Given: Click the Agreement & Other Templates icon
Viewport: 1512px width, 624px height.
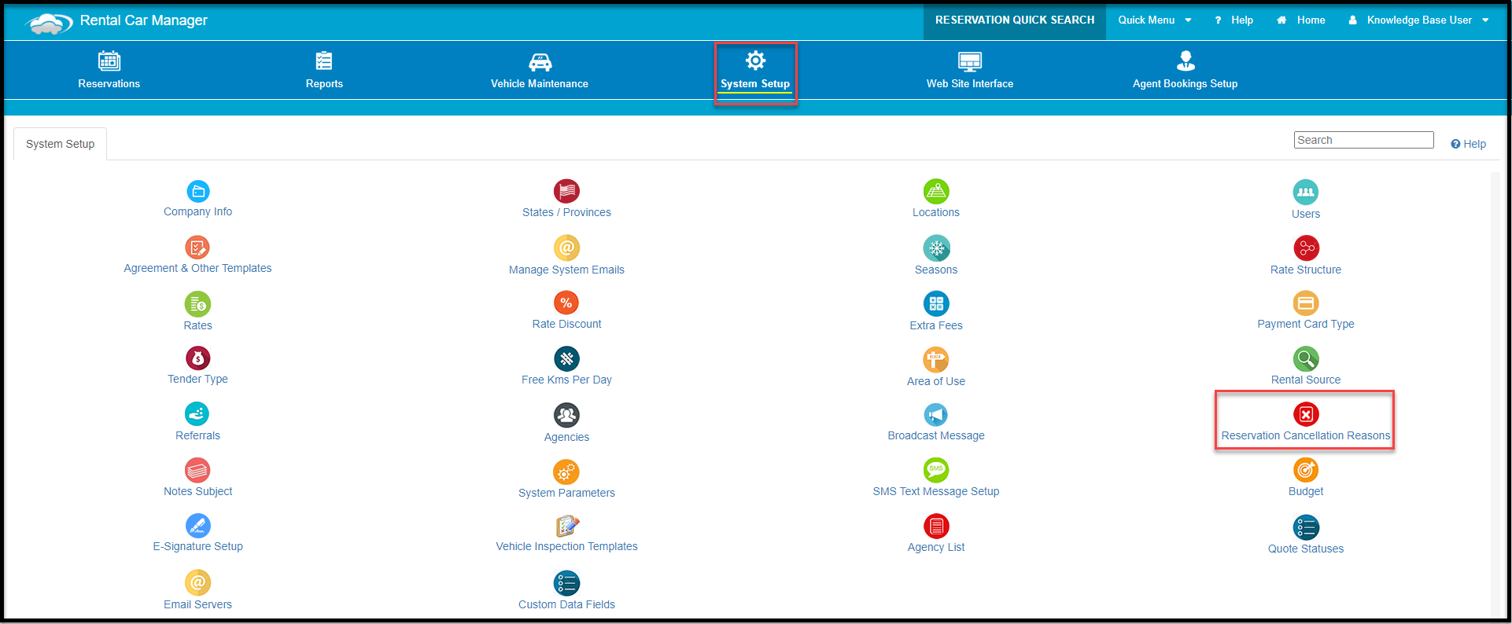Looking at the screenshot, I should click(x=197, y=248).
